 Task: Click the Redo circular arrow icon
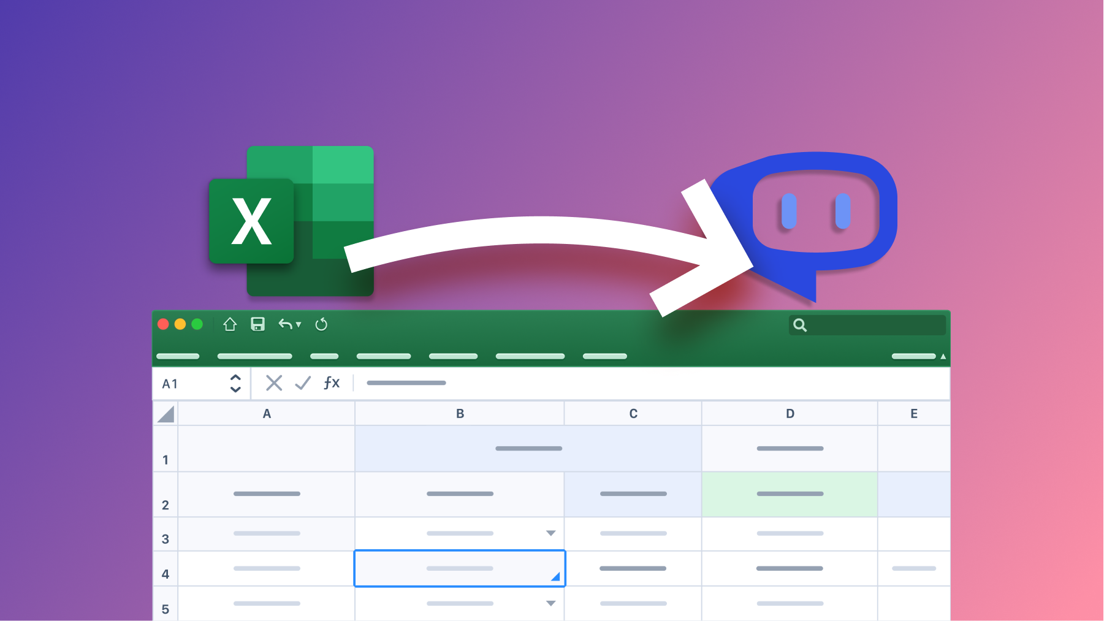tap(321, 324)
